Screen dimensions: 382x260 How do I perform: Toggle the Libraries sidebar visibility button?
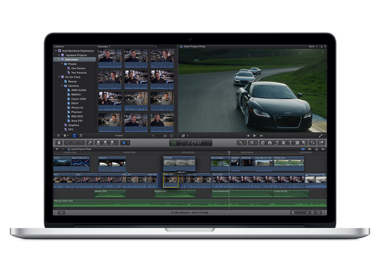pyautogui.click(x=59, y=136)
